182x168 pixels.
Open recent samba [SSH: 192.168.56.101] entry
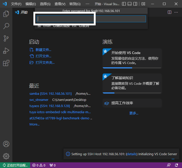[50, 94]
